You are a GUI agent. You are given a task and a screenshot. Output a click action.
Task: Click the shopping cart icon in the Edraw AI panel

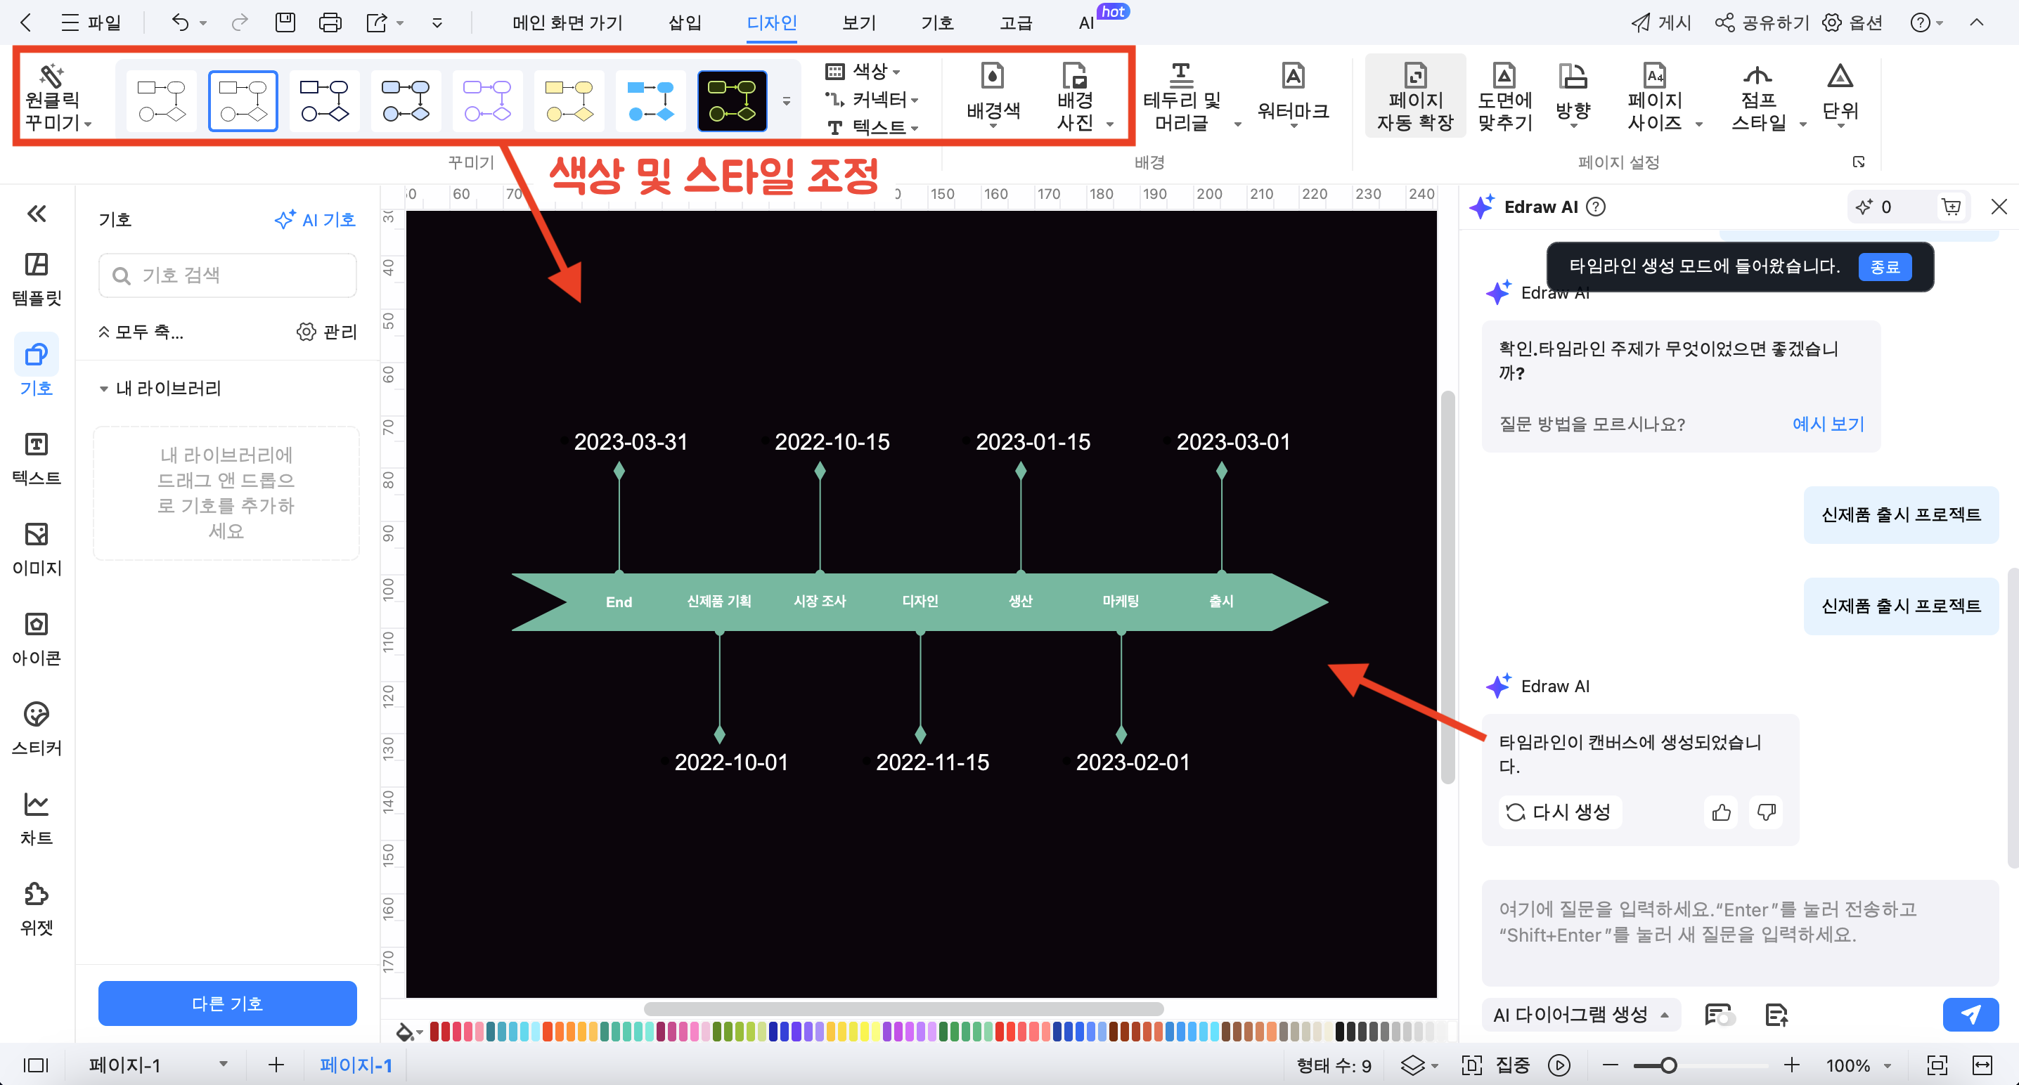pyautogui.click(x=1951, y=207)
